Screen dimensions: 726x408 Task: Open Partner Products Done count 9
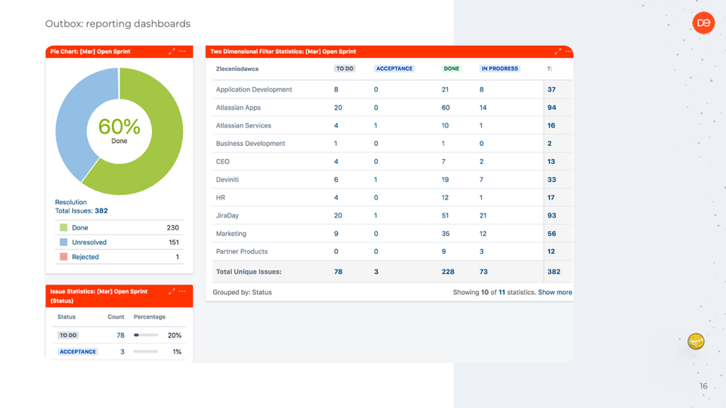[443, 252]
